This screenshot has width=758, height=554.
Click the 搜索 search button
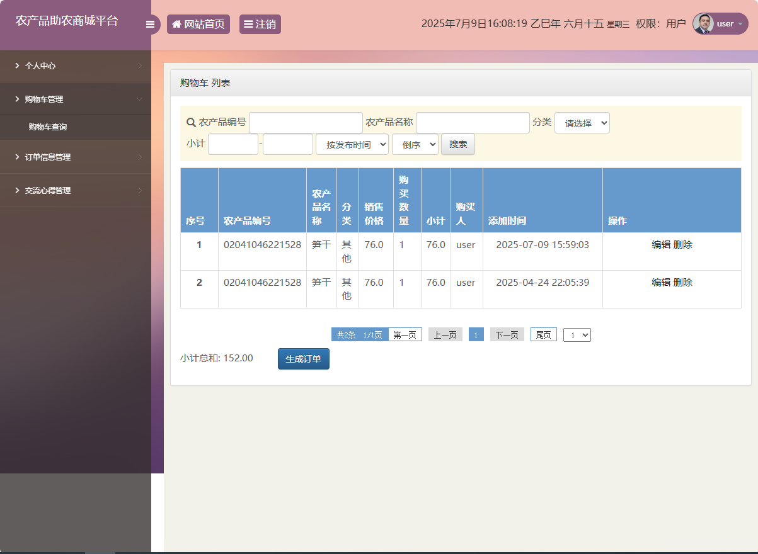tap(458, 144)
